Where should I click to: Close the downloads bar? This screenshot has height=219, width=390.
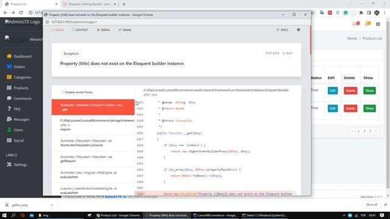pyautogui.click(x=386, y=204)
